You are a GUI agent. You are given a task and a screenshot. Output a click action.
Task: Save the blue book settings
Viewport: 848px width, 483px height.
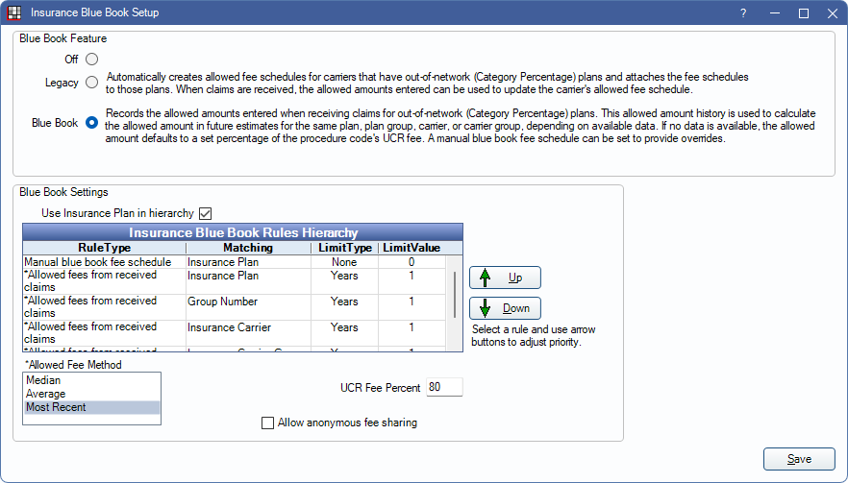[799, 459]
